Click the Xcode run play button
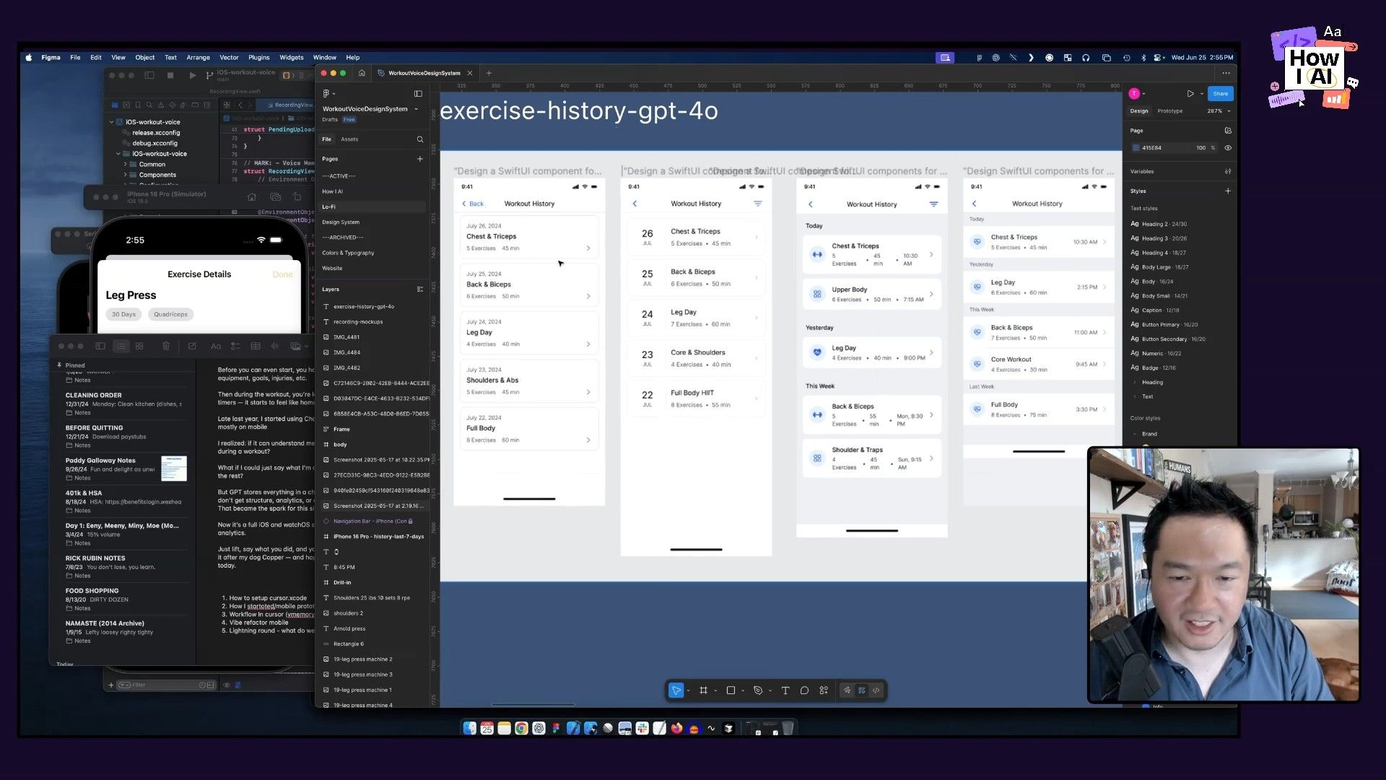The image size is (1386, 780). 192,75
